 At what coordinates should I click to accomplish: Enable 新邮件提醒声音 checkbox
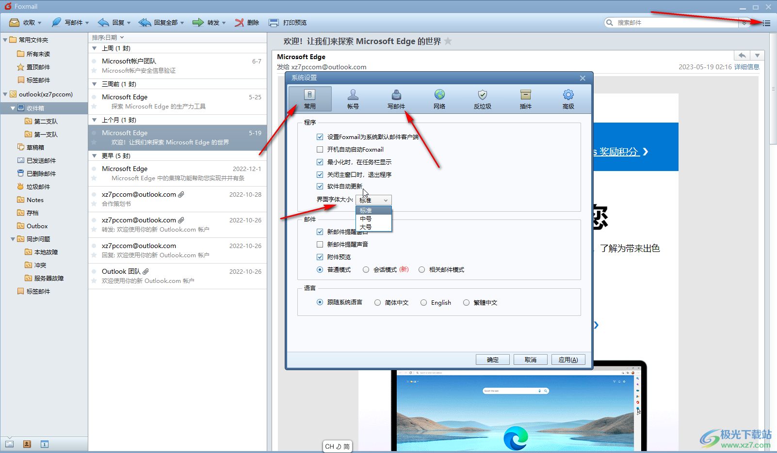pyautogui.click(x=320, y=245)
